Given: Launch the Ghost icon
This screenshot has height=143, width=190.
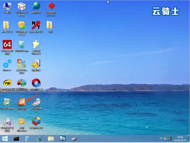Looking at the screenshot, I should [36, 47].
